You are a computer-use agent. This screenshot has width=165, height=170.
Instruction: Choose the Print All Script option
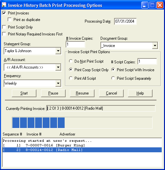(x=71, y=78)
